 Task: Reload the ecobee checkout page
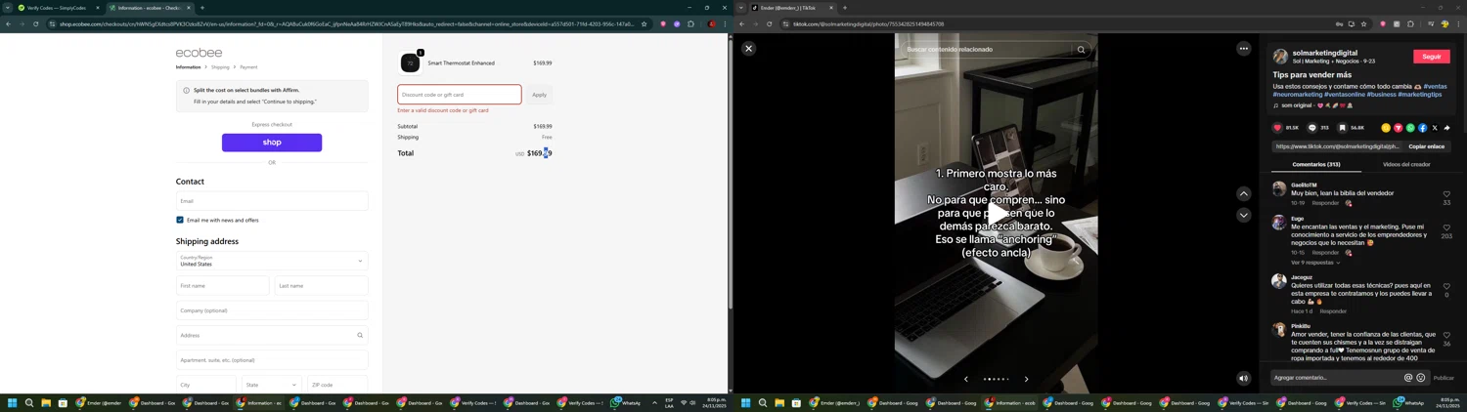35,24
